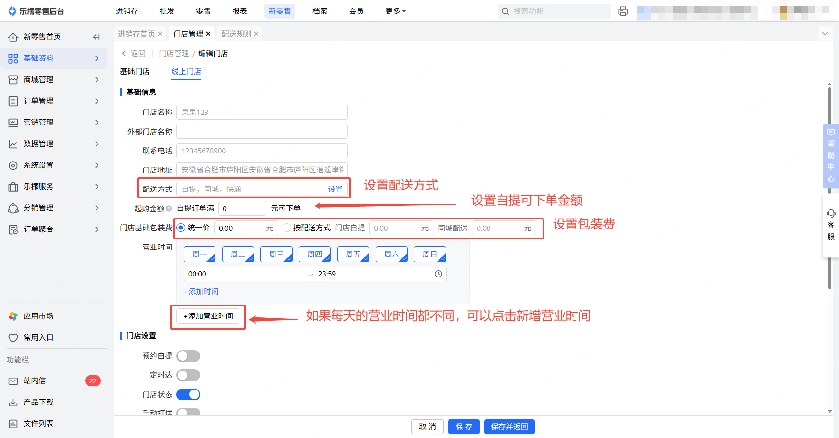The image size is (839, 438).
Task: Expand the 商城管理 chevron
Action: [97, 80]
